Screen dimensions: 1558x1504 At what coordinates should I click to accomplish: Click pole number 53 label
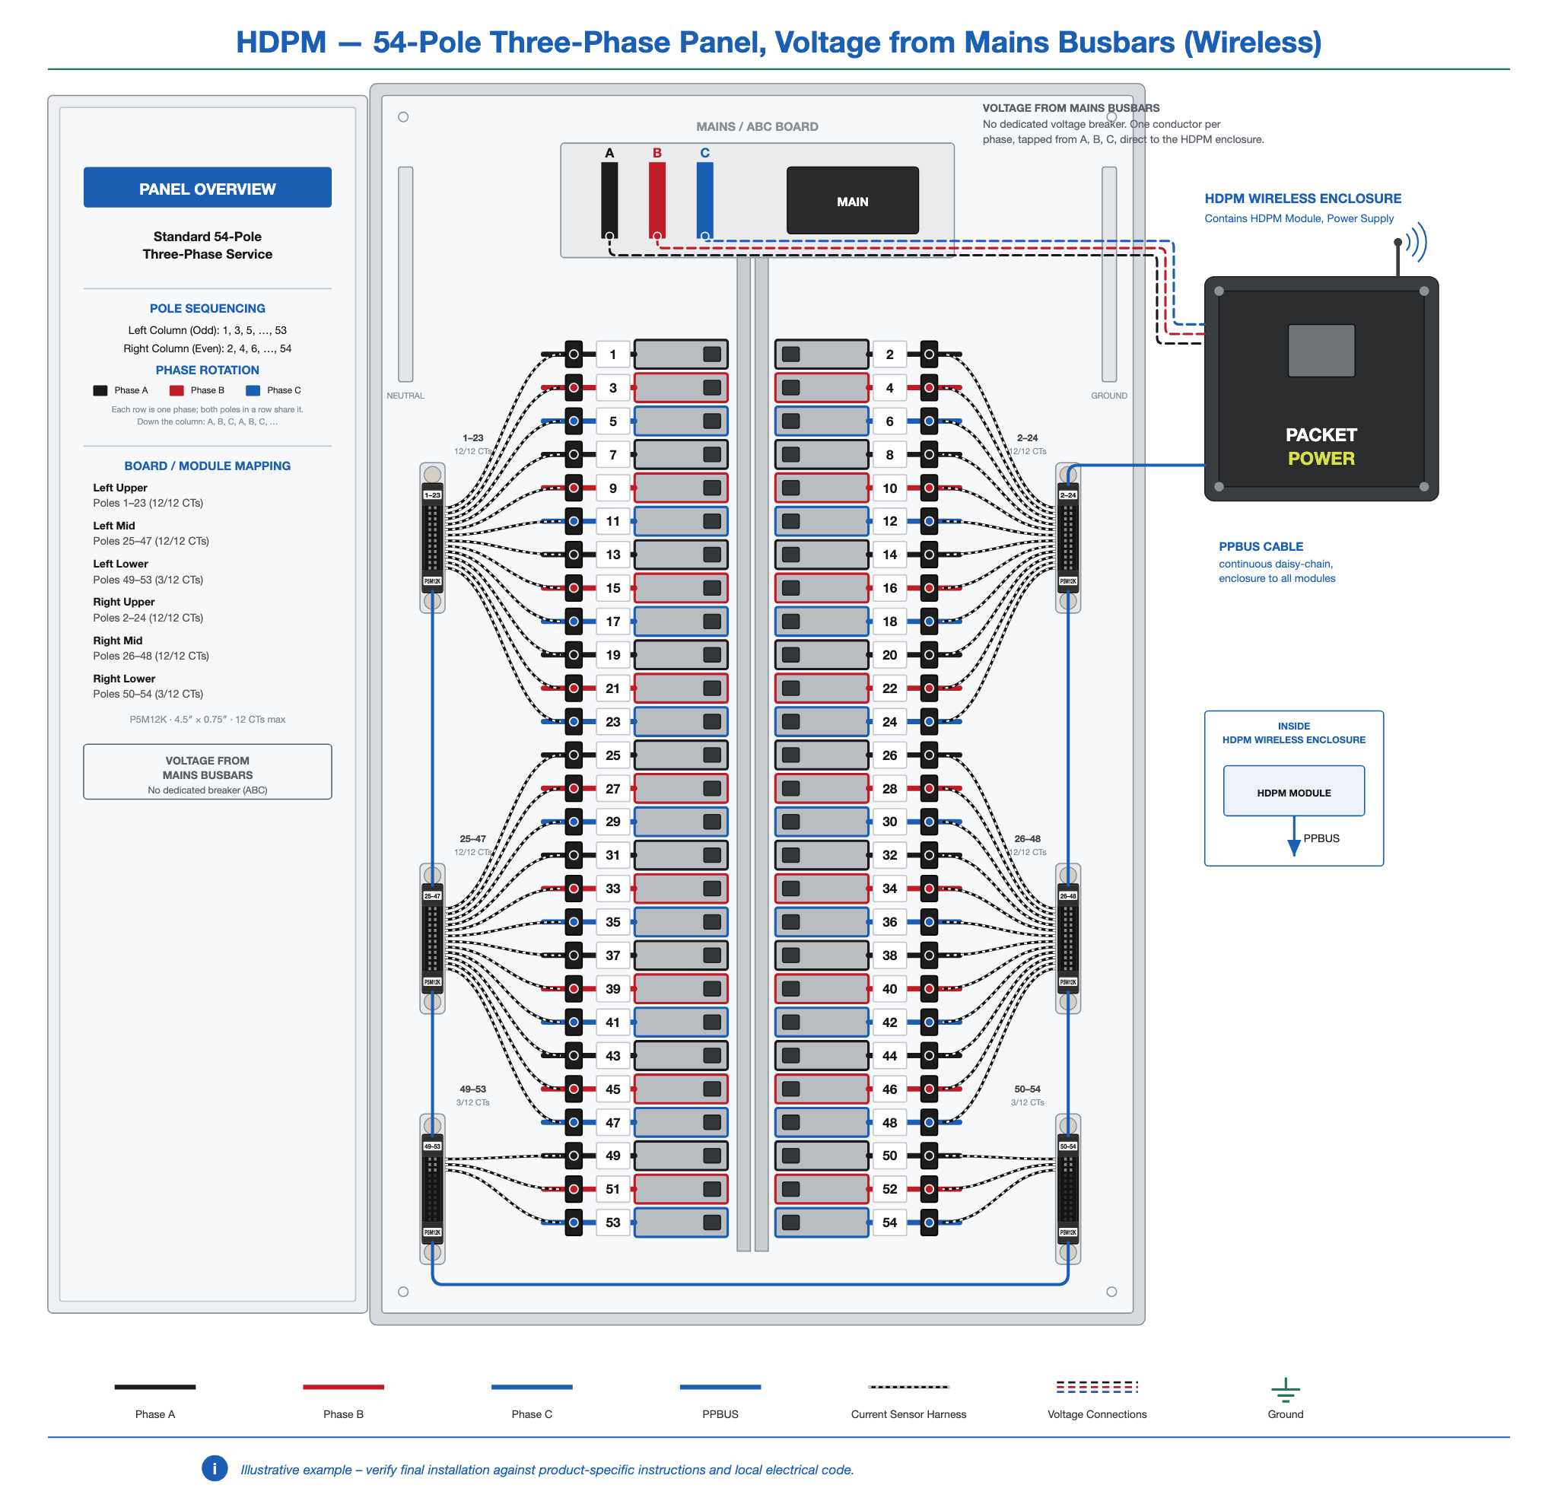[x=613, y=1223]
